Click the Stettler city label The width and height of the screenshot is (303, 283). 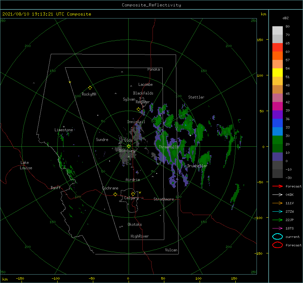pos(196,97)
